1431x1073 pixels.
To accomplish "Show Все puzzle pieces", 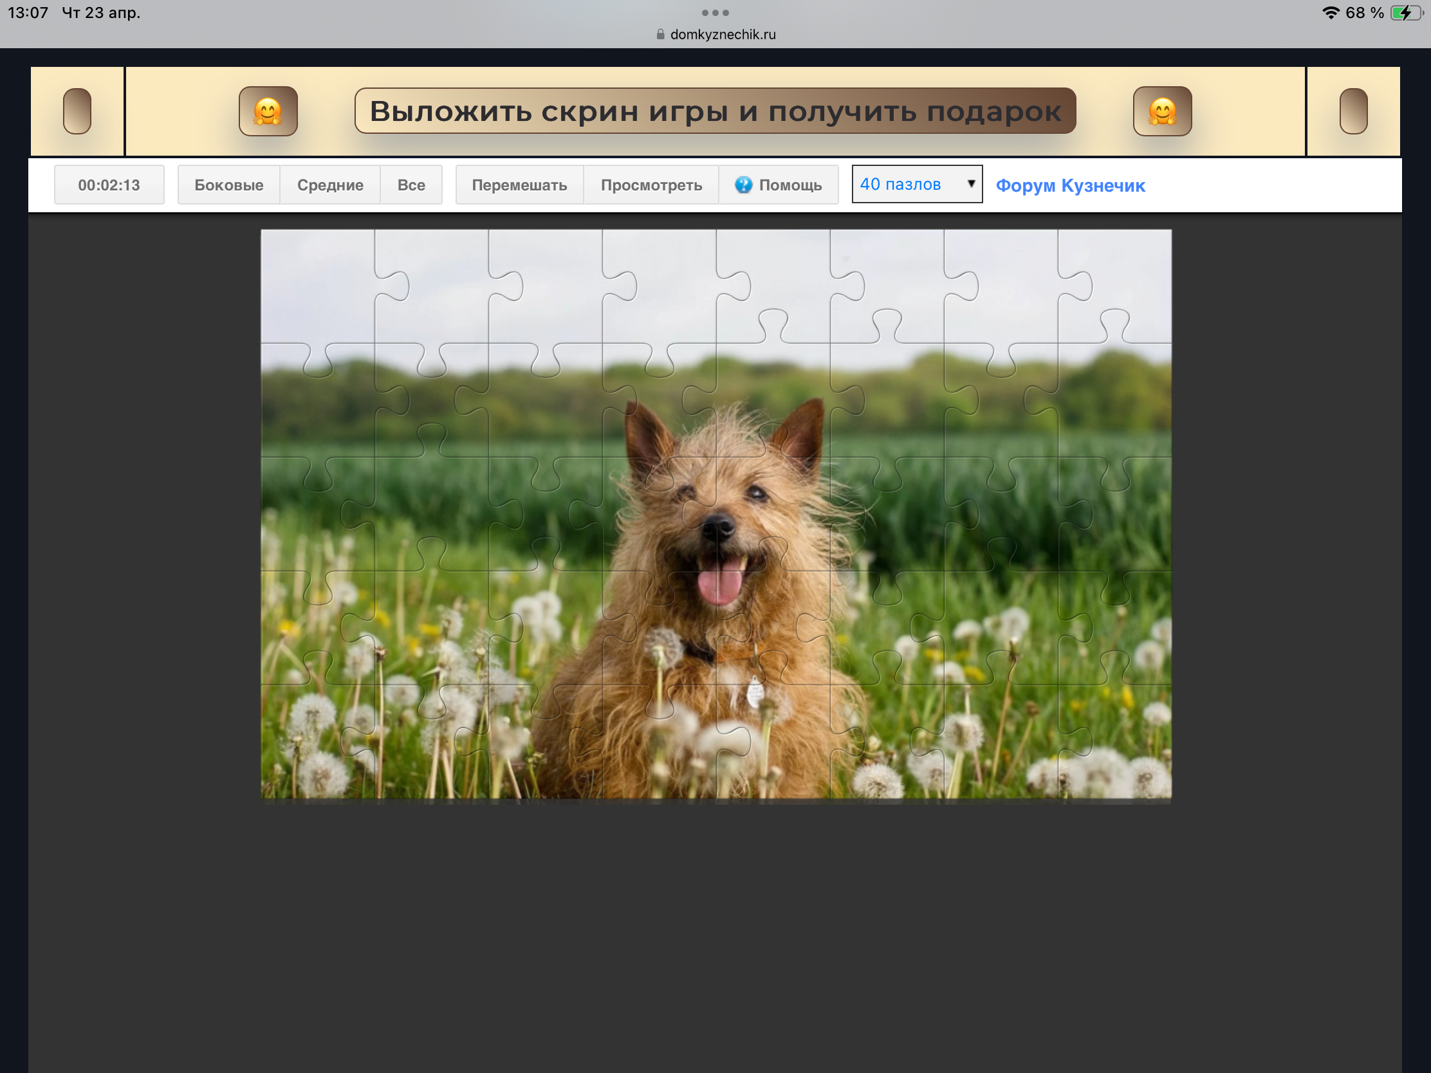I will 411,185.
